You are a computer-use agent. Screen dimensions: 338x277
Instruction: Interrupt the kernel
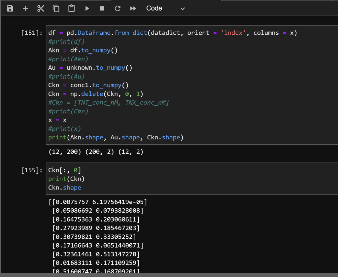click(x=102, y=8)
